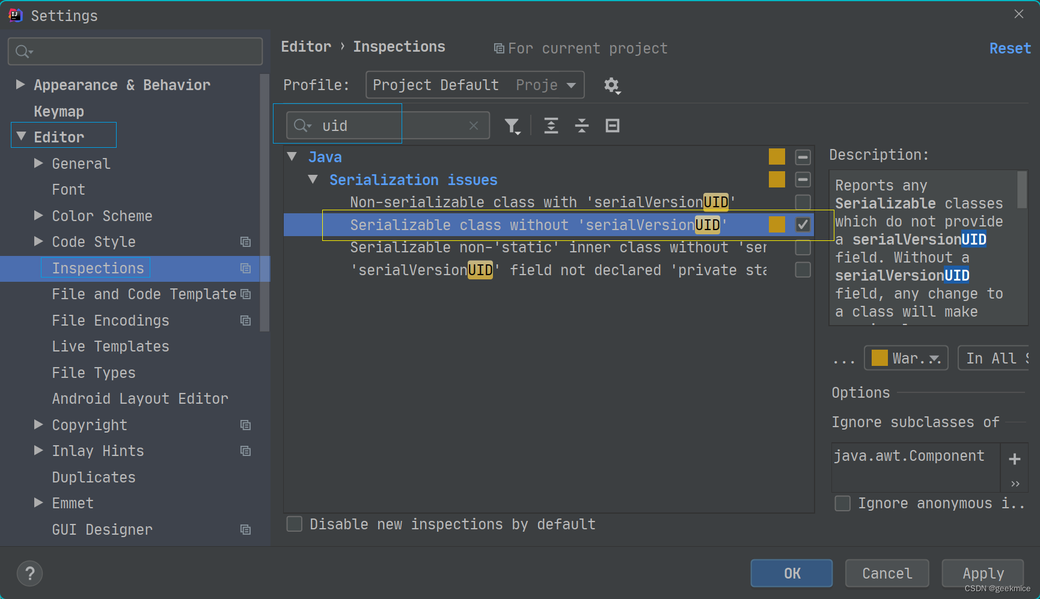Open the Warning severity dropdown
Viewport: 1040px width, 599px height.
pos(906,358)
